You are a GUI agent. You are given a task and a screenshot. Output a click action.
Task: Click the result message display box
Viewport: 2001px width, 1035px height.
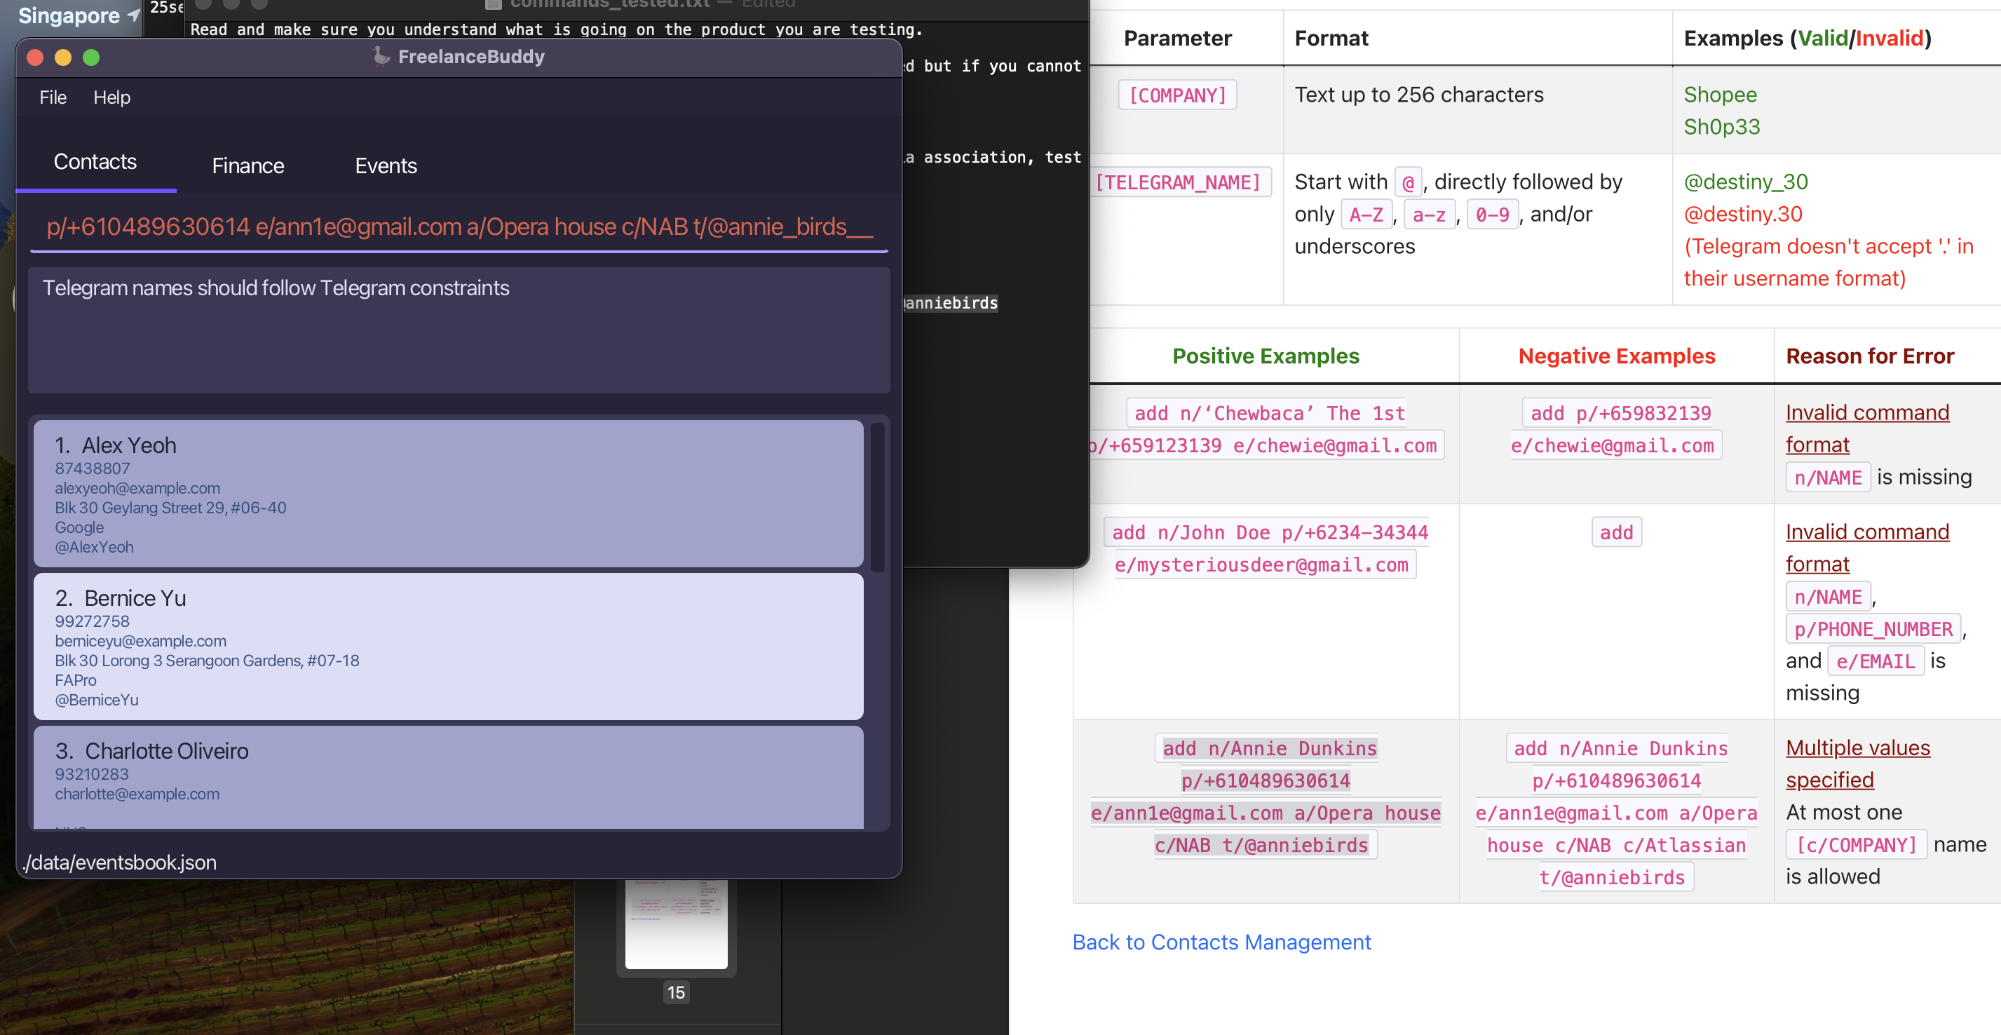459,330
